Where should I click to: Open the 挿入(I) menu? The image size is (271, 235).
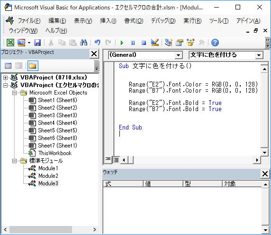pyautogui.click(x=108, y=21)
